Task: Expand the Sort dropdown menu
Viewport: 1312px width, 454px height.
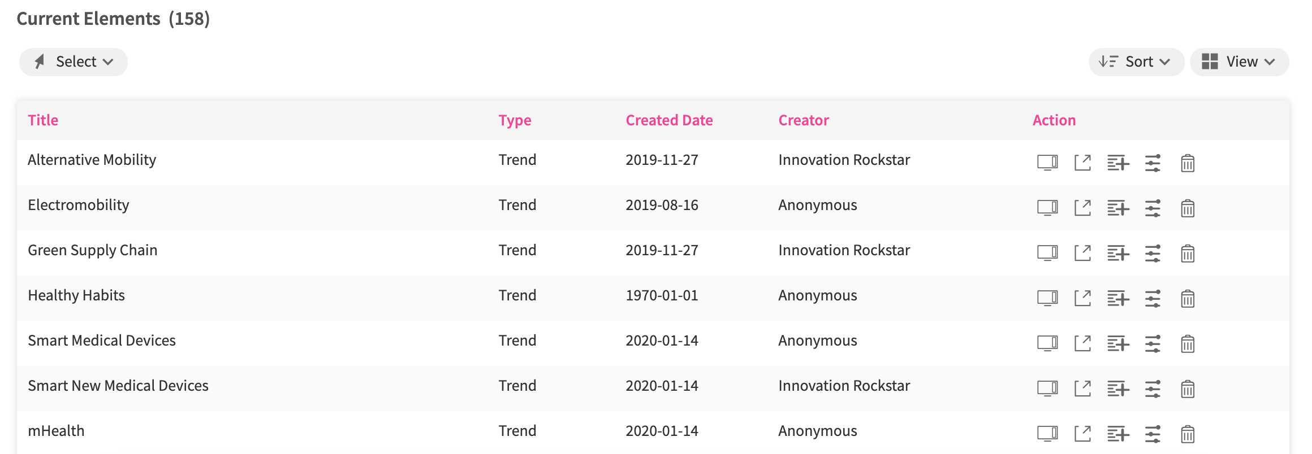Action: tap(1136, 62)
